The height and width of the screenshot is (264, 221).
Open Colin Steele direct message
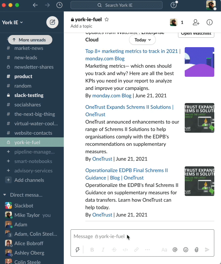pos(32,261)
